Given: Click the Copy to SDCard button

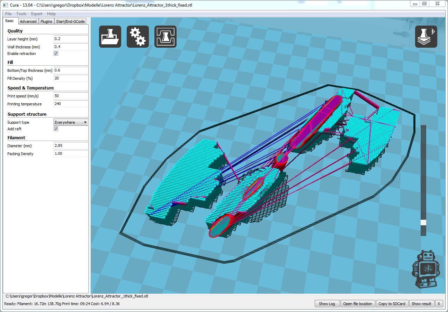Looking at the screenshot, I should [392, 304].
